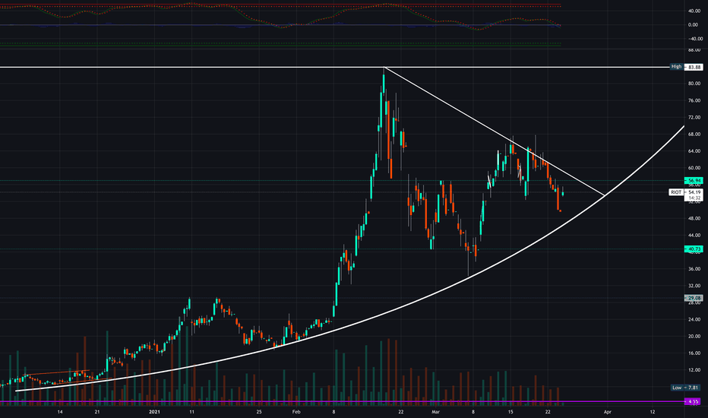
Task: Click the 21 date label on time axis
Action: [97, 412]
